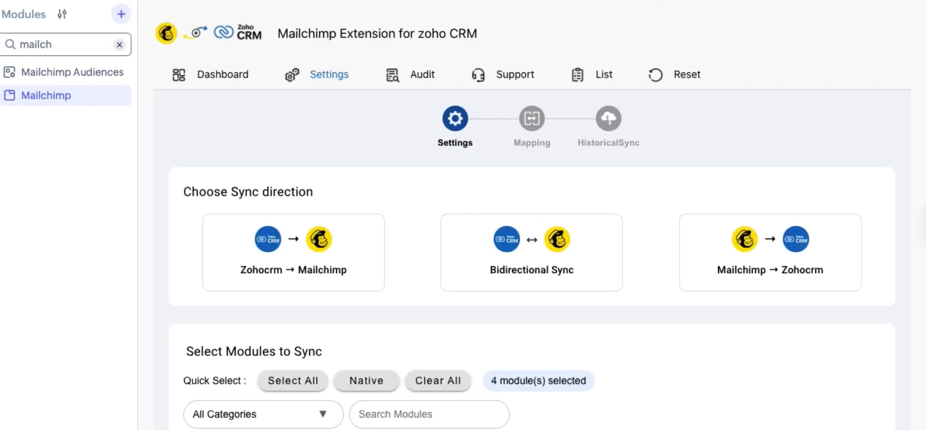Click the Clear All button
The height and width of the screenshot is (430, 926).
[438, 381]
